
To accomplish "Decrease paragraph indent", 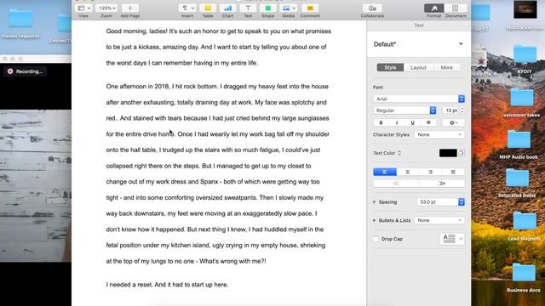I will coord(396,184).
